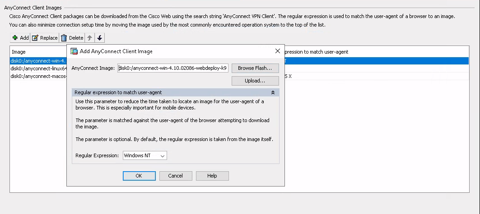Click the Replace toolbar button
480x214 pixels.
[x=45, y=38]
